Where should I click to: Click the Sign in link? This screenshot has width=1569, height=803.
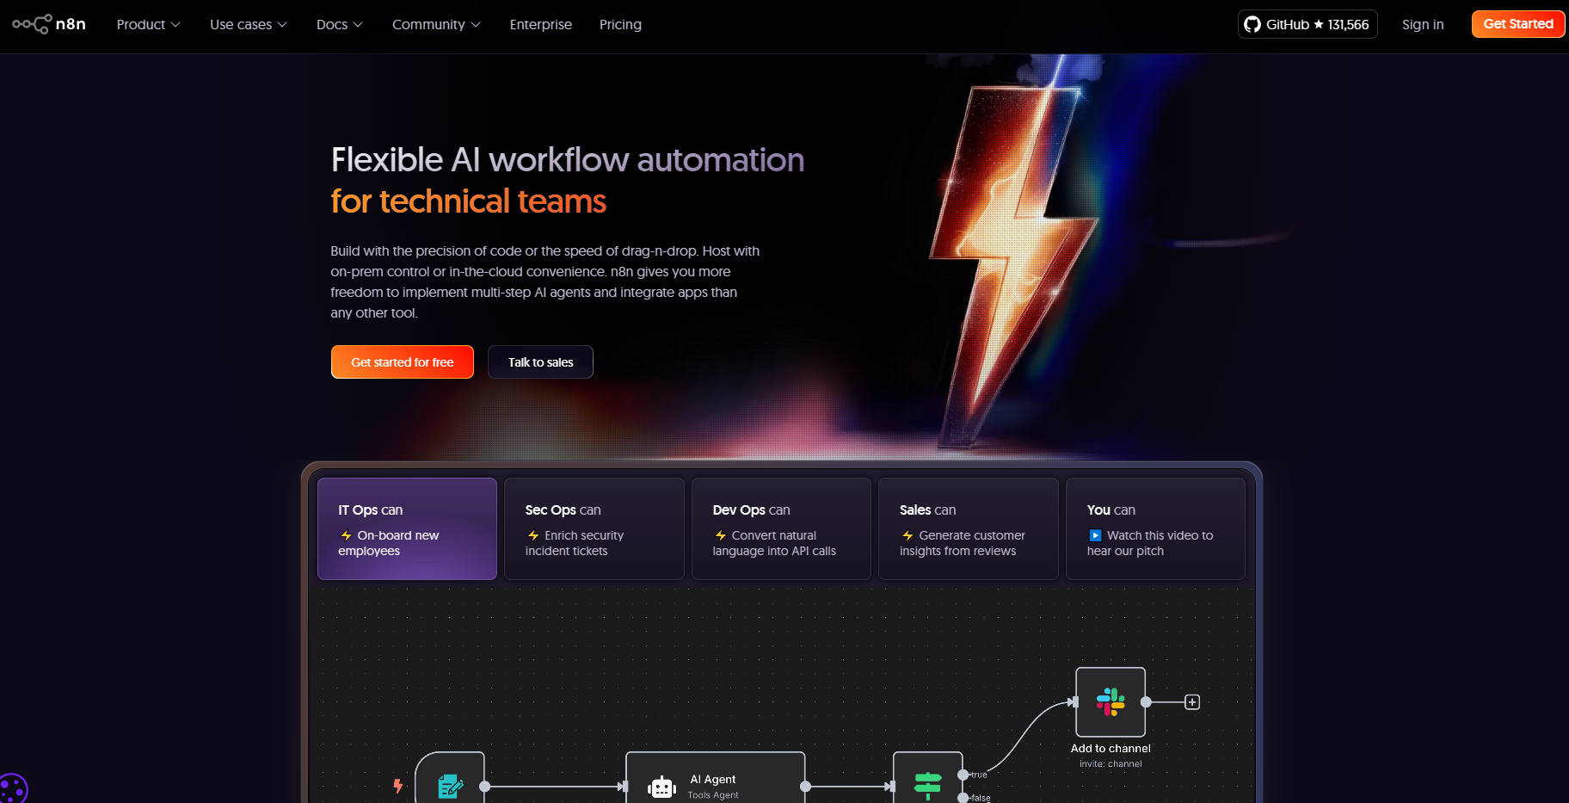tap(1423, 24)
